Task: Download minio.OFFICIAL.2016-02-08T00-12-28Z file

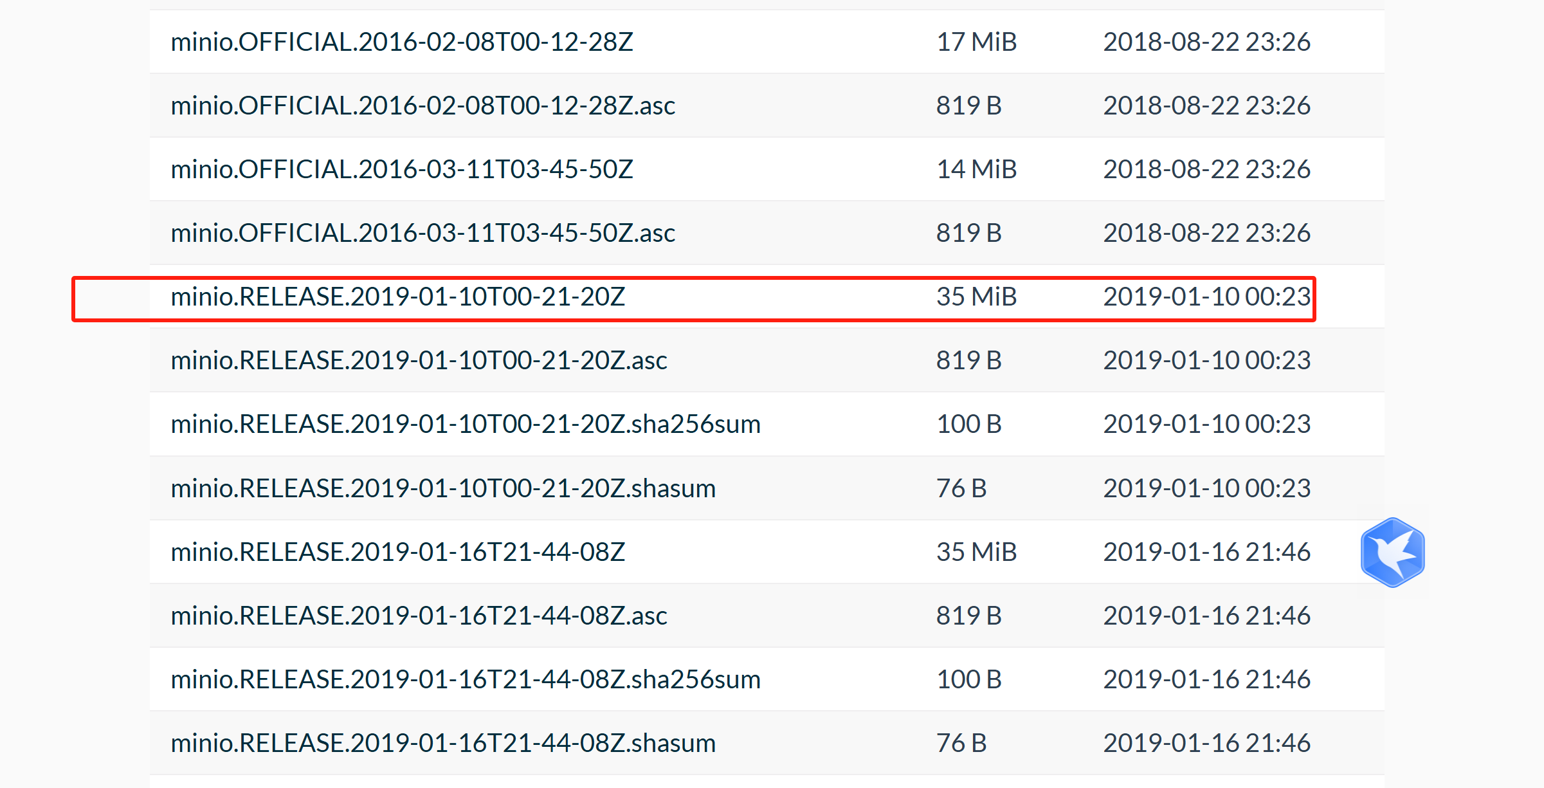Action: (401, 42)
